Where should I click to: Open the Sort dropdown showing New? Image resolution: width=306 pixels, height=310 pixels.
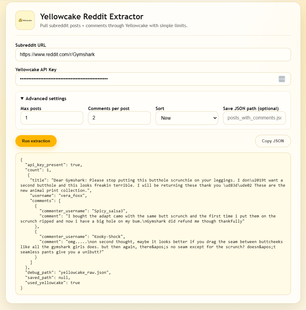click(x=187, y=118)
